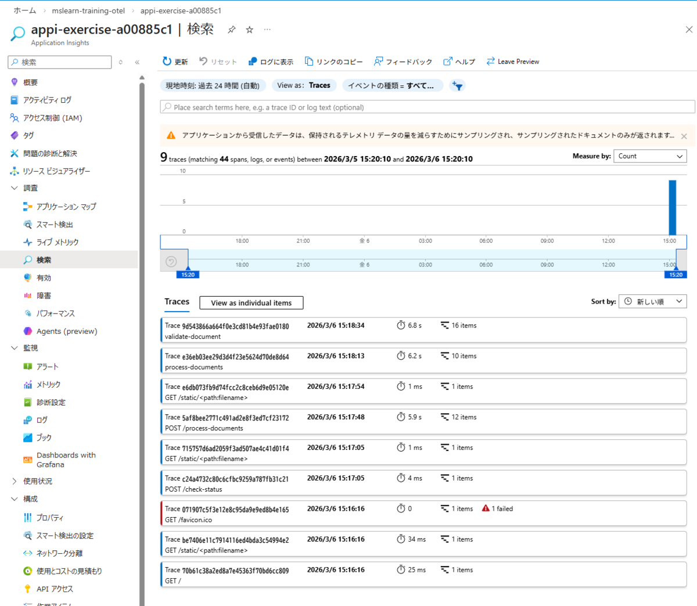Open ライブ メトリック in sidebar
Viewport: 697px width, 606px height.
coord(58,242)
